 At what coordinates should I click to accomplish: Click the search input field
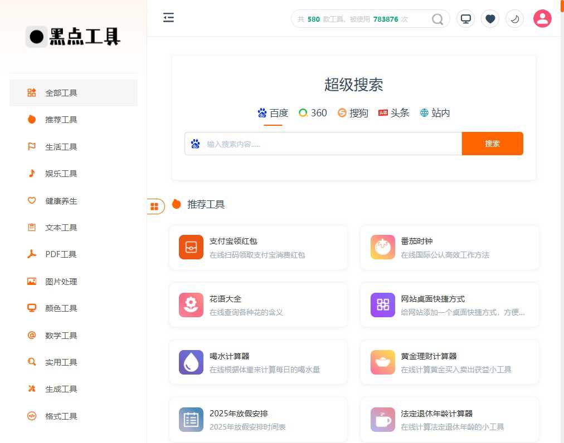pos(323,143)
